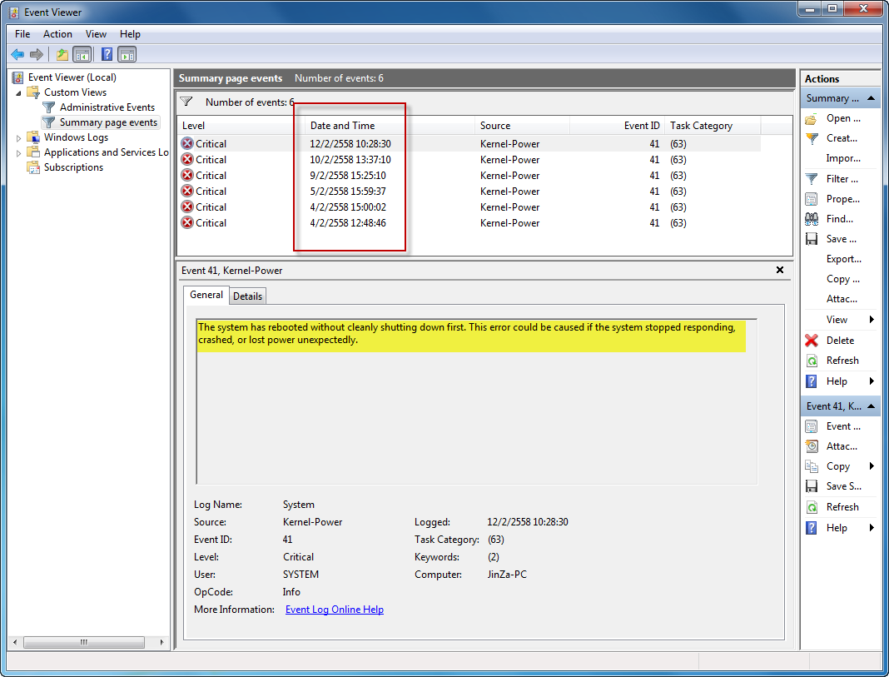Viewport: 889px width, 677px height.
Task: Click the Help icon under Summary section
Action: tap(812, 381)
